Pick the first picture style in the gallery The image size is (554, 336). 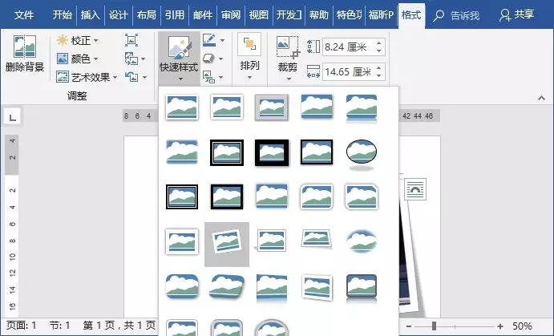181,107
